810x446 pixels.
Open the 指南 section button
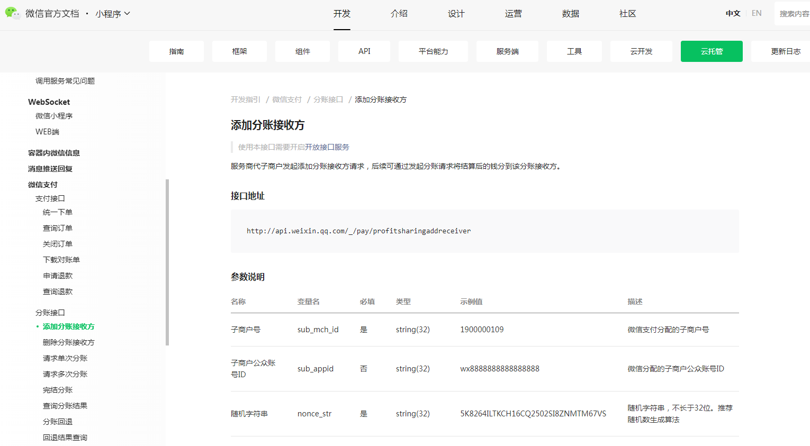tap(176, 51)
